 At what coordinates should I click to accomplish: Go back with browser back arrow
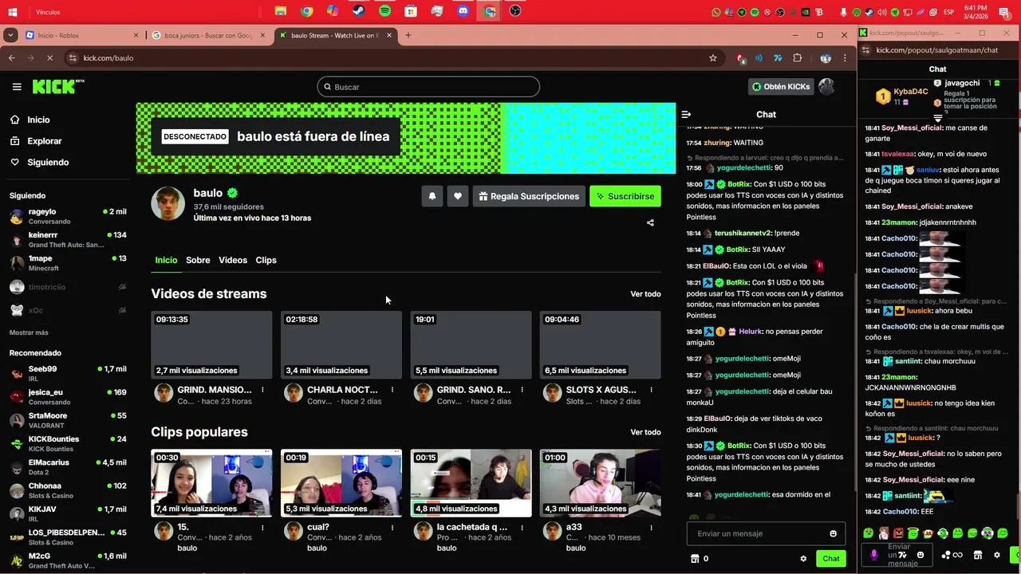coord(12,58)
